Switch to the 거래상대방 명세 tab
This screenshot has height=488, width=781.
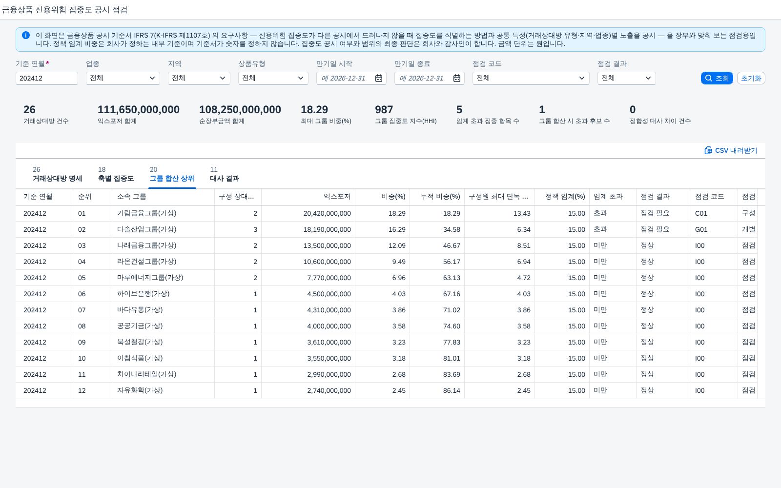click(x=57, y=175)
